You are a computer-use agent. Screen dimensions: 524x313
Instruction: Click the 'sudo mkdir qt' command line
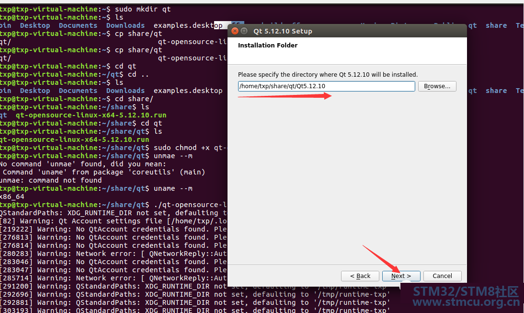pos(143,9)
